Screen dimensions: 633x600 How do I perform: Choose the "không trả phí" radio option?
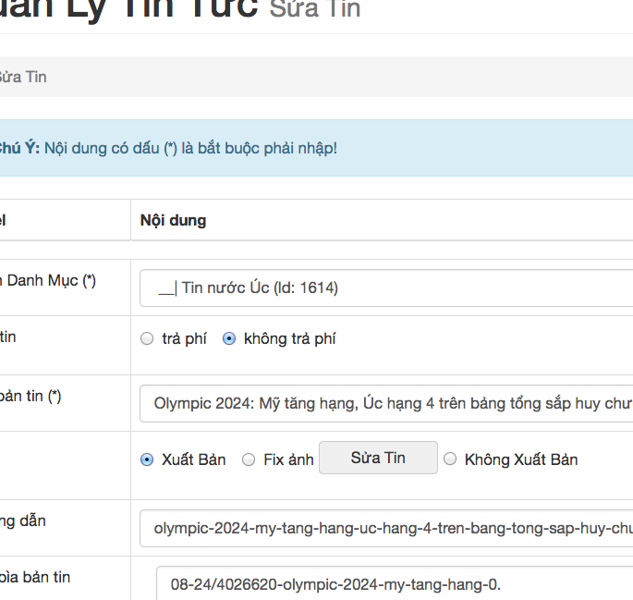point(229,339)
